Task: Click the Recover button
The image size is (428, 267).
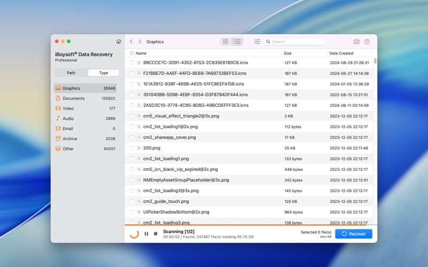Action: (x=354, y=234)
